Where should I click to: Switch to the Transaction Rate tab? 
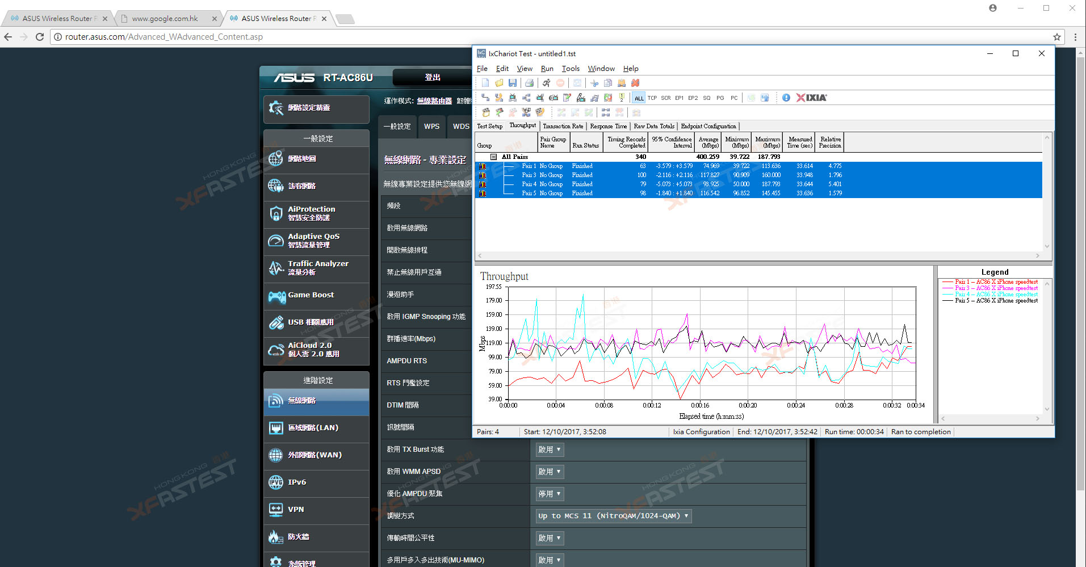click(563, 126)
